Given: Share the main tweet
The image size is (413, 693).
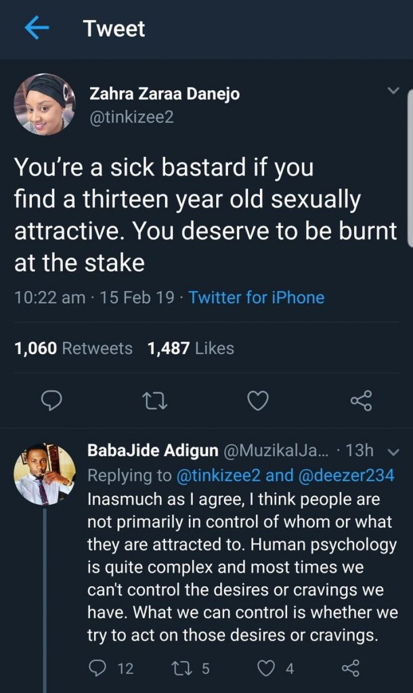Looking at the screenshot, I should tap(361, 402).
